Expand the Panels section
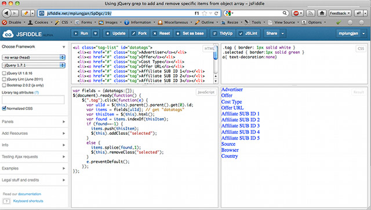 [34, 121]
